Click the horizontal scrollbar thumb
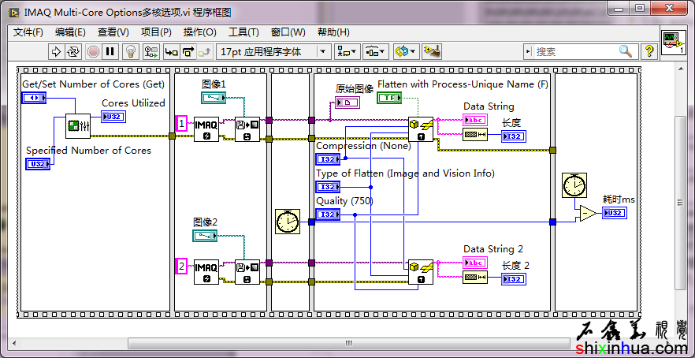This screenshot has width=695, height=358. point(349,343)
